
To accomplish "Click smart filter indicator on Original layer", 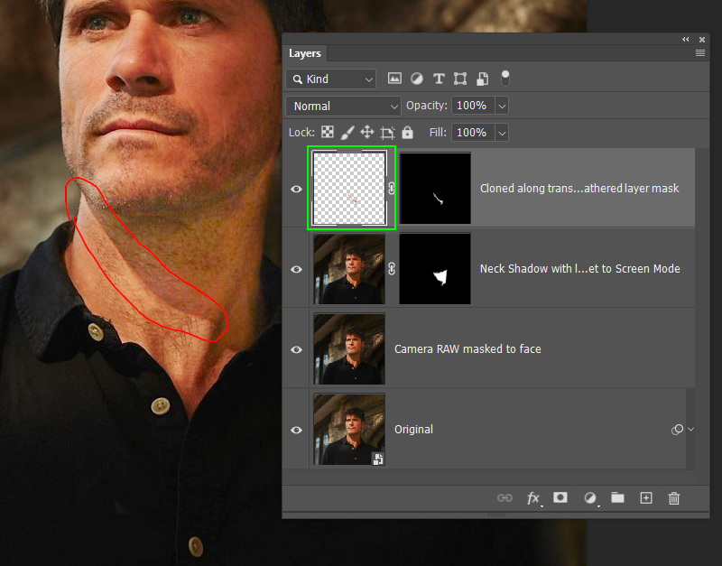I will [x=678, y=430].
